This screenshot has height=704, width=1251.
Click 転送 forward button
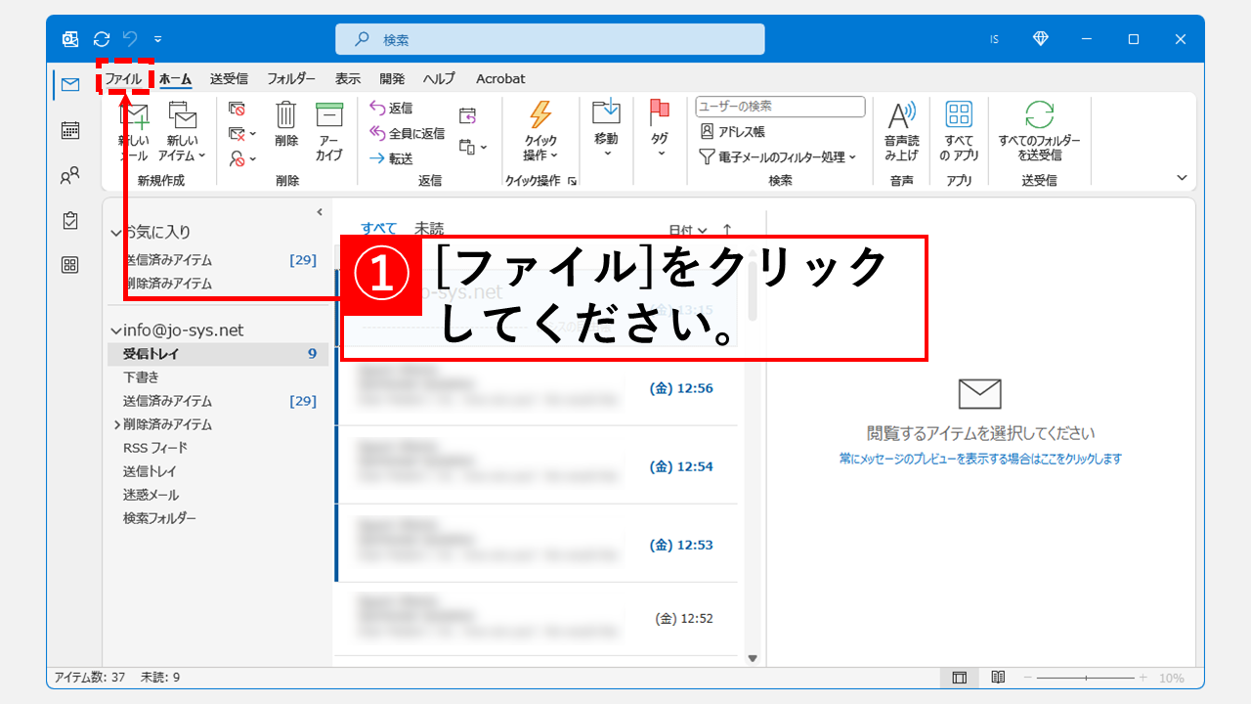(391, 158)
